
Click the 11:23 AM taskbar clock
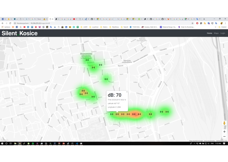[218, 143]
